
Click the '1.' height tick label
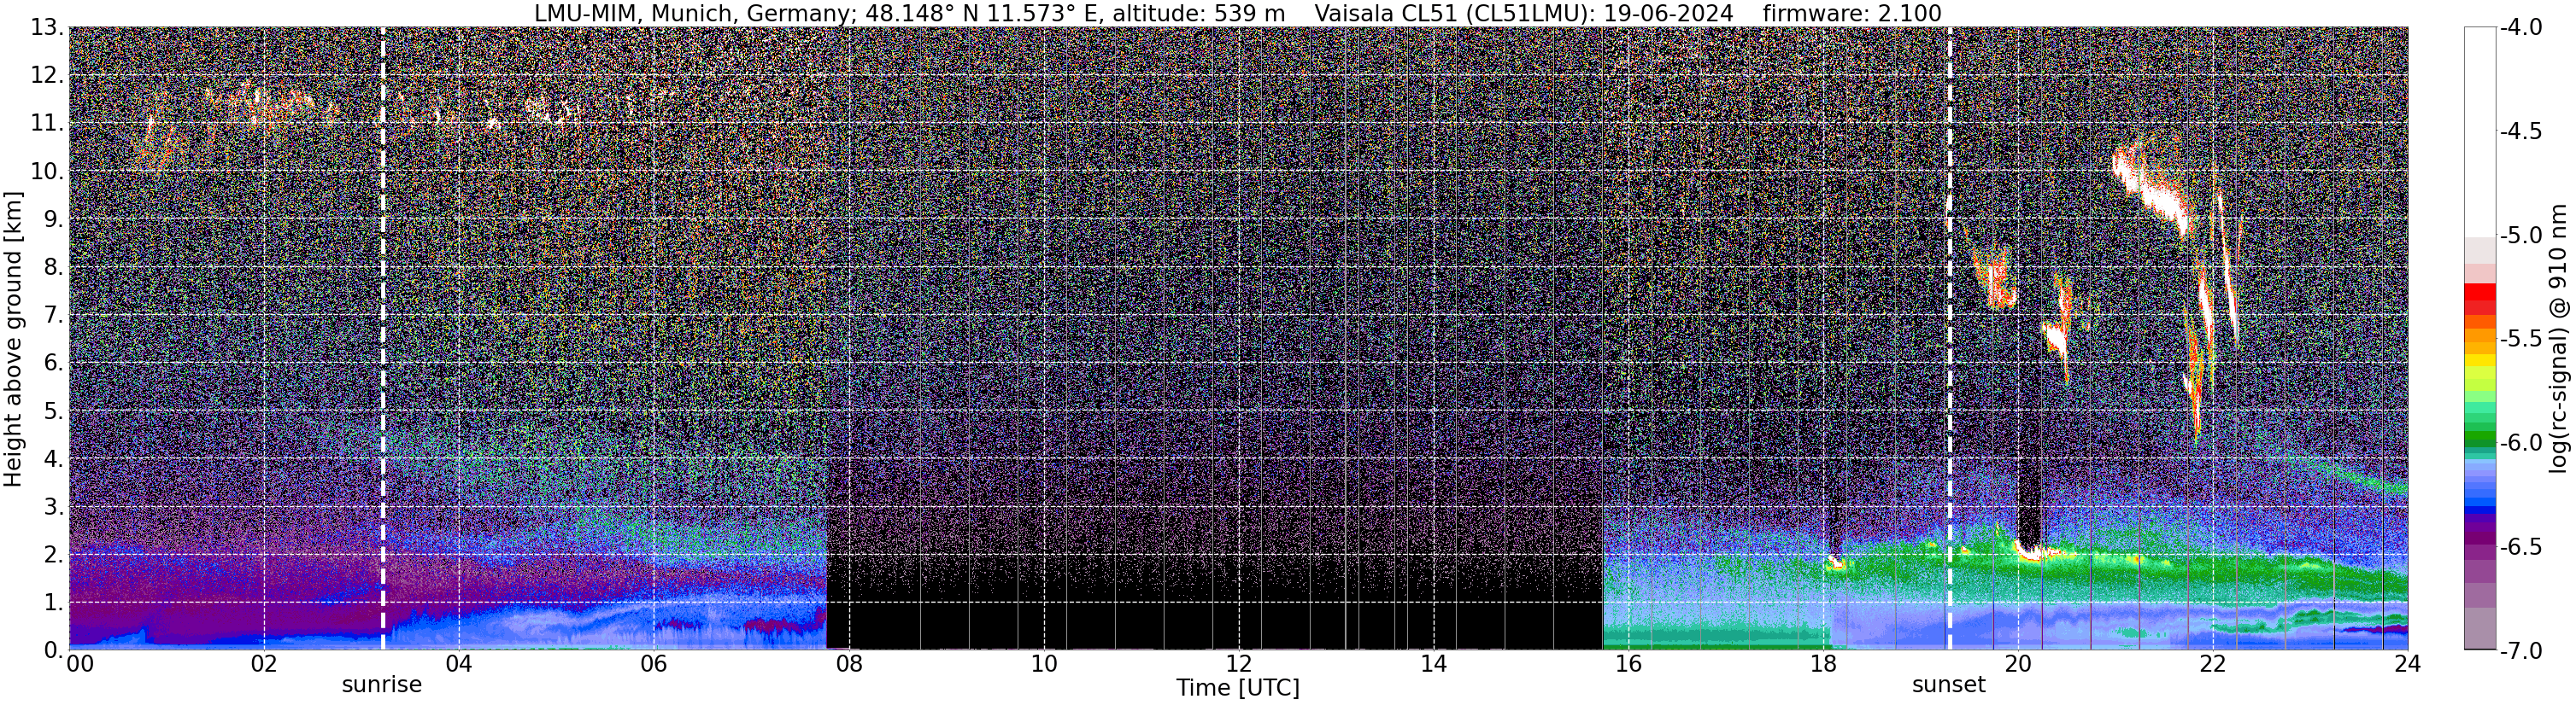click(53, 603)
